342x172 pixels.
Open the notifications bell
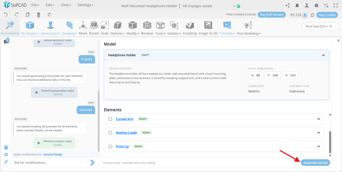coord(297,6)
